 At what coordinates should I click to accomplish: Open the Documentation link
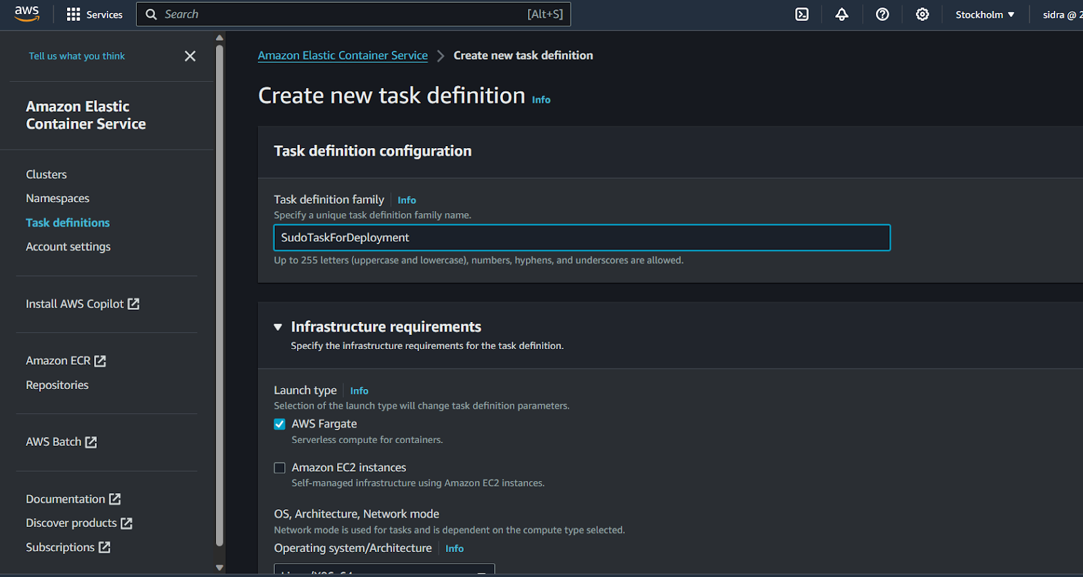(x=66, y=499)
